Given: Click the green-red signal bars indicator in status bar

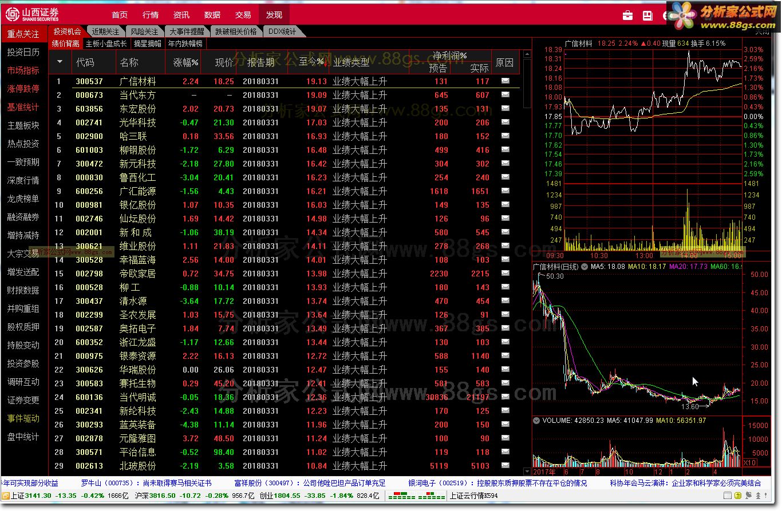Looking at the screenshot, I should [416, 496].
